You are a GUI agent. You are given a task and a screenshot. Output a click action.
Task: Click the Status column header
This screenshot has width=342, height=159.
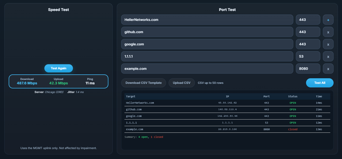293,96
